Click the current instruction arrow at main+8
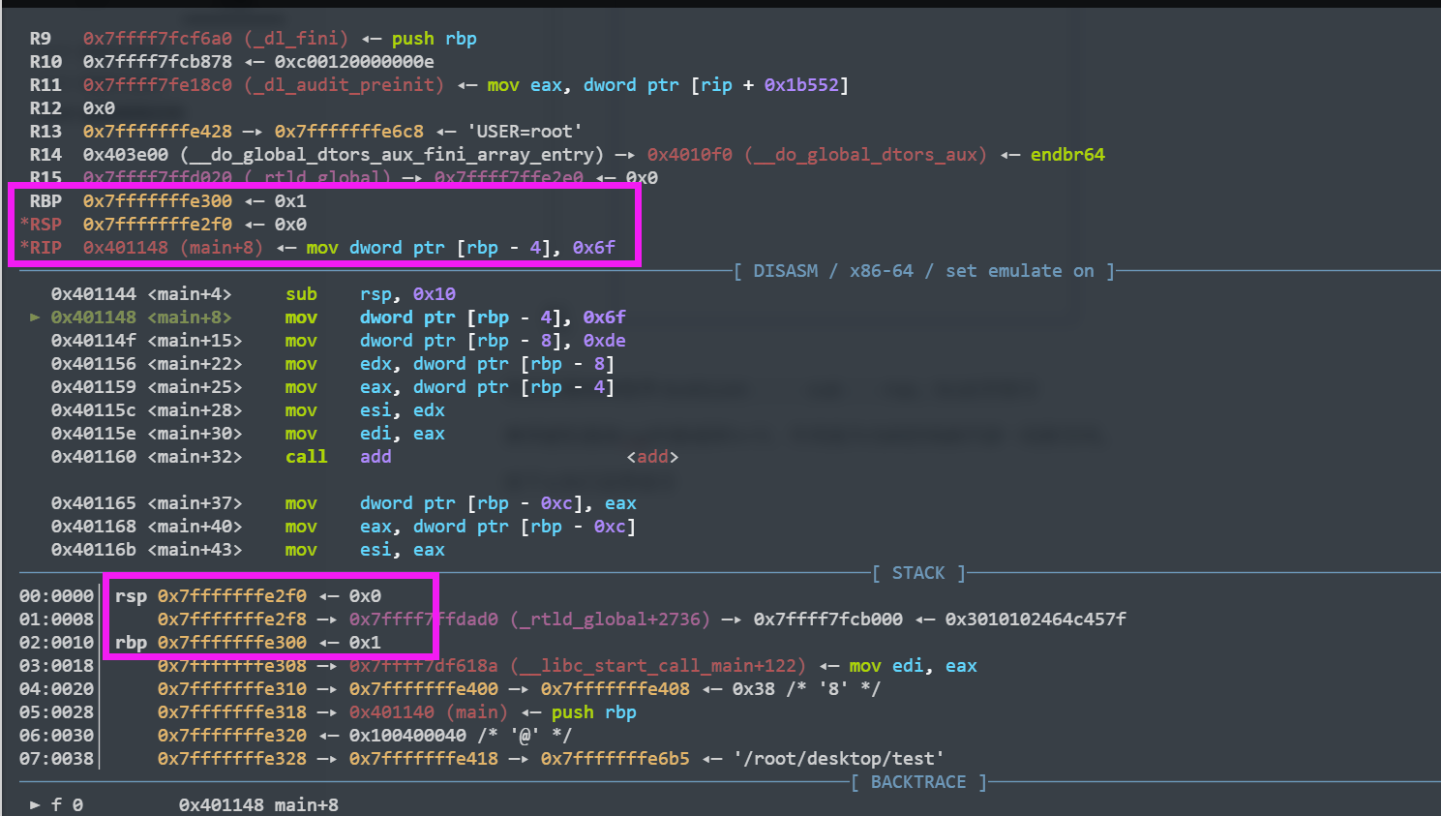The width and height of the screenshot is (1441, 816). 35,317
